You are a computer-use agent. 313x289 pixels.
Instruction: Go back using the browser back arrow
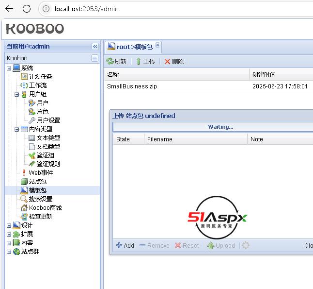point(9,9)
